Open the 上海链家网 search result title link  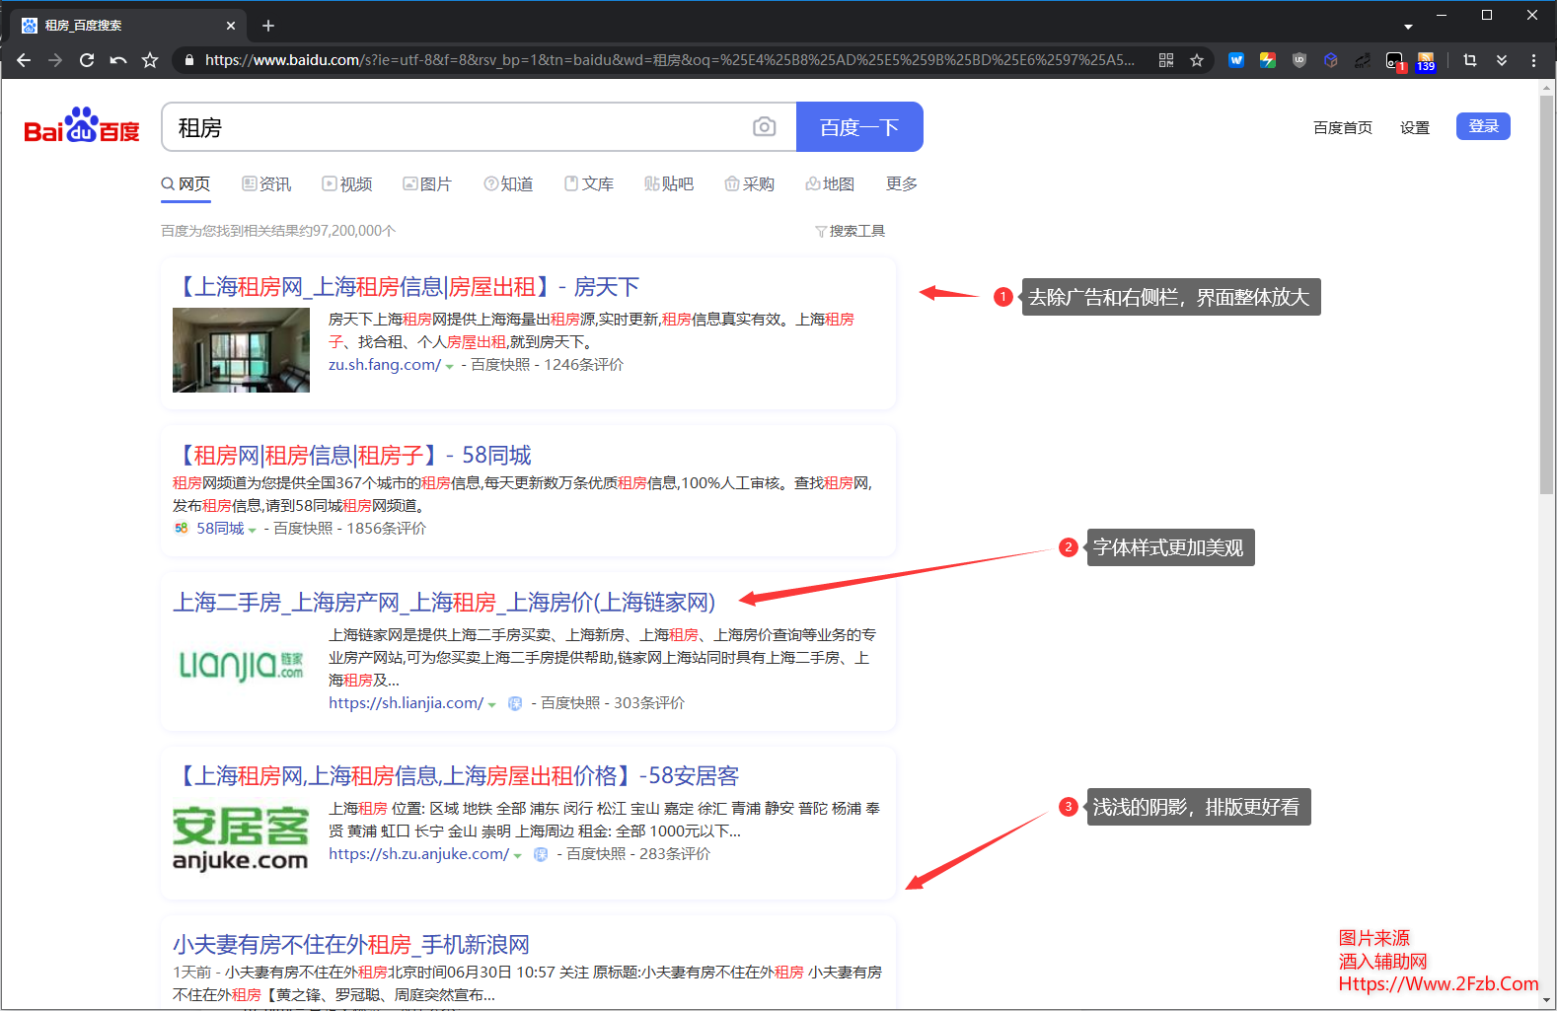point(444,603)
